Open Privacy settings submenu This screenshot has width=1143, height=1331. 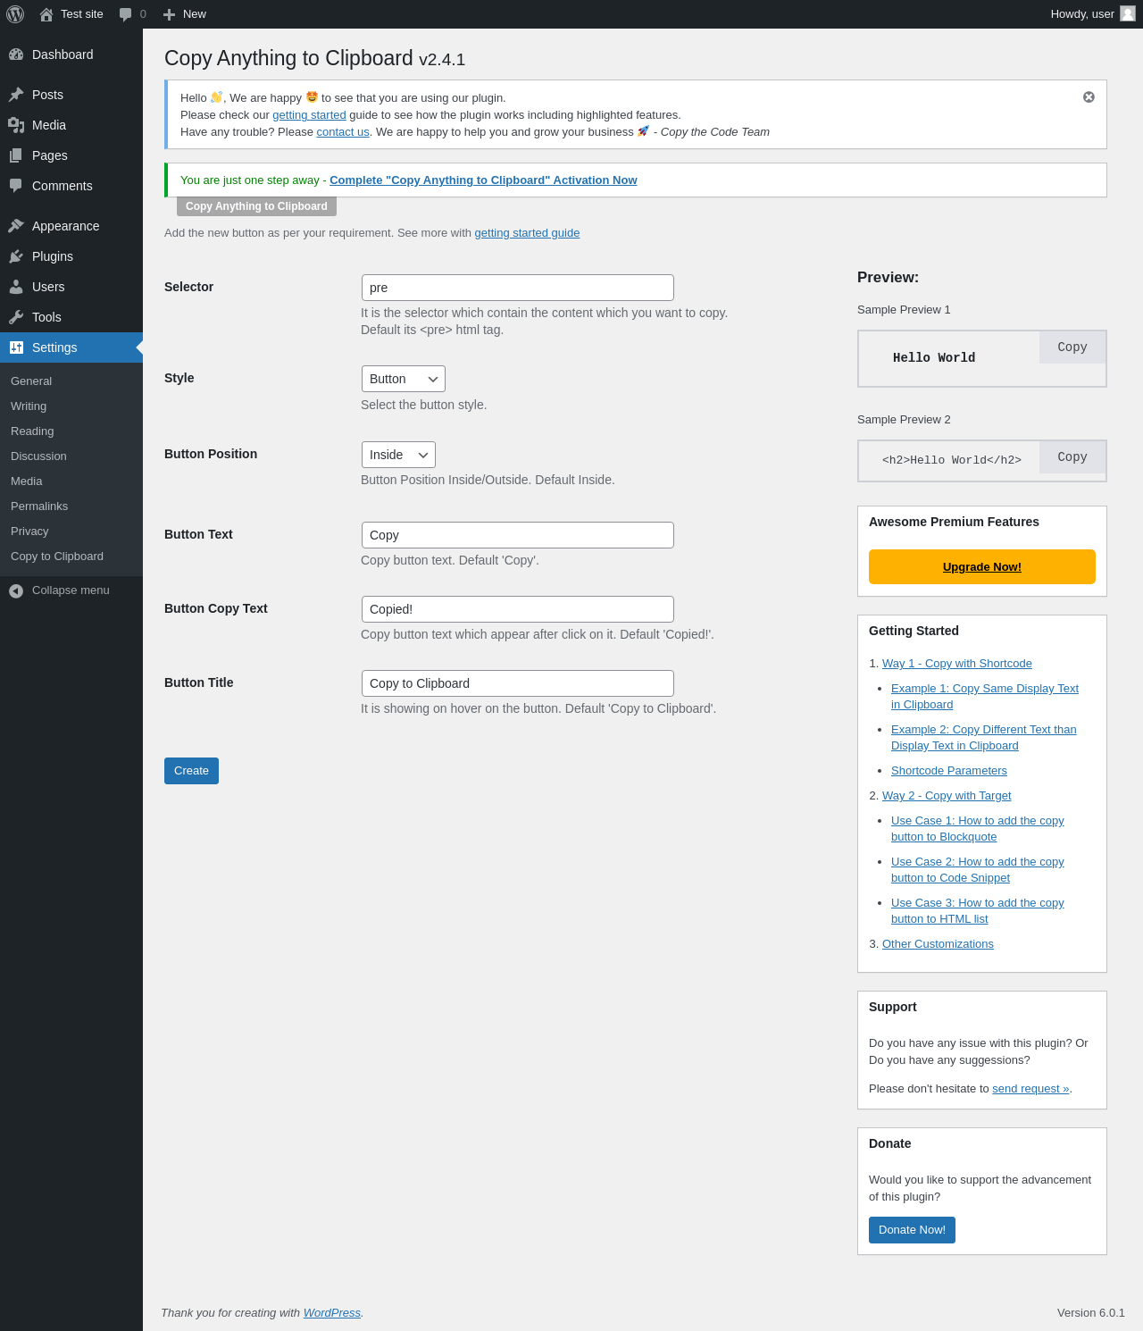29,531
